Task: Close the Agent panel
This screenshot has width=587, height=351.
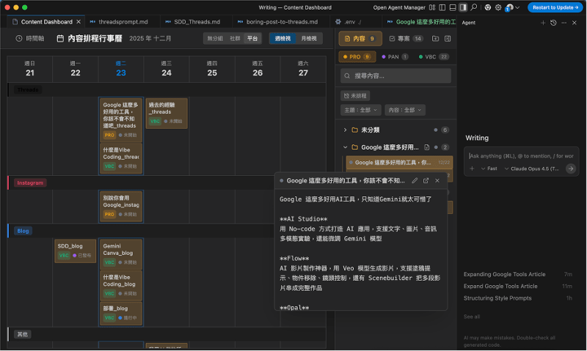Action: 575,23
